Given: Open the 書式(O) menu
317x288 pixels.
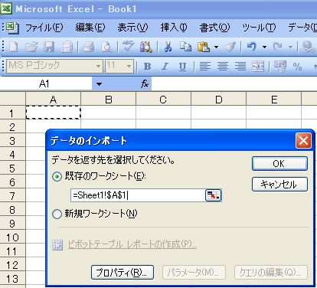Looking at the screenshot, I should pyautogui.click(x=214, y=28).
